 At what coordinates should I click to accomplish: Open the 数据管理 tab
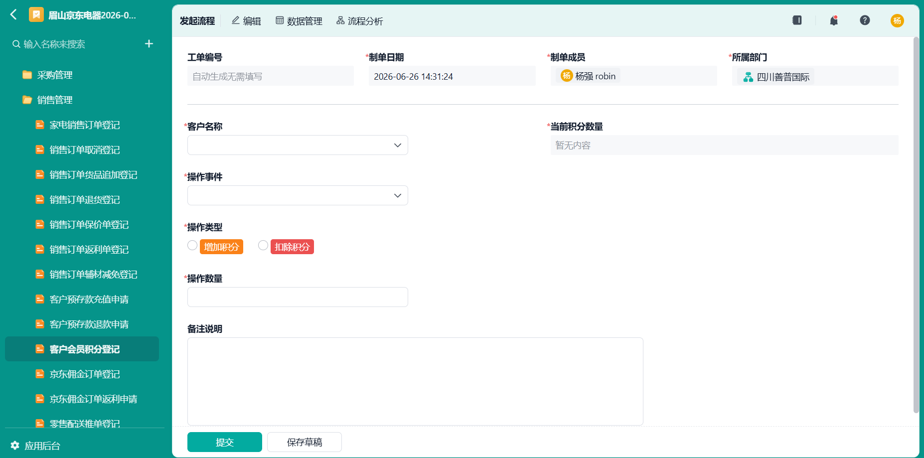pyautogui.click(x=299, y=21)
